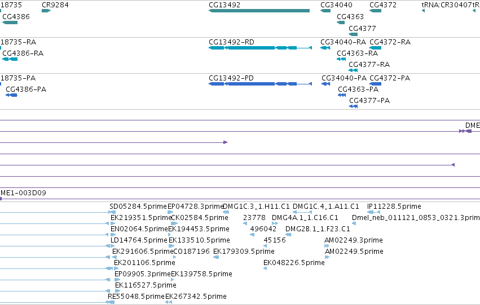480x305 pixels.
Task: Select the SD05284.5prime EST feature
Action: [112, 212]
